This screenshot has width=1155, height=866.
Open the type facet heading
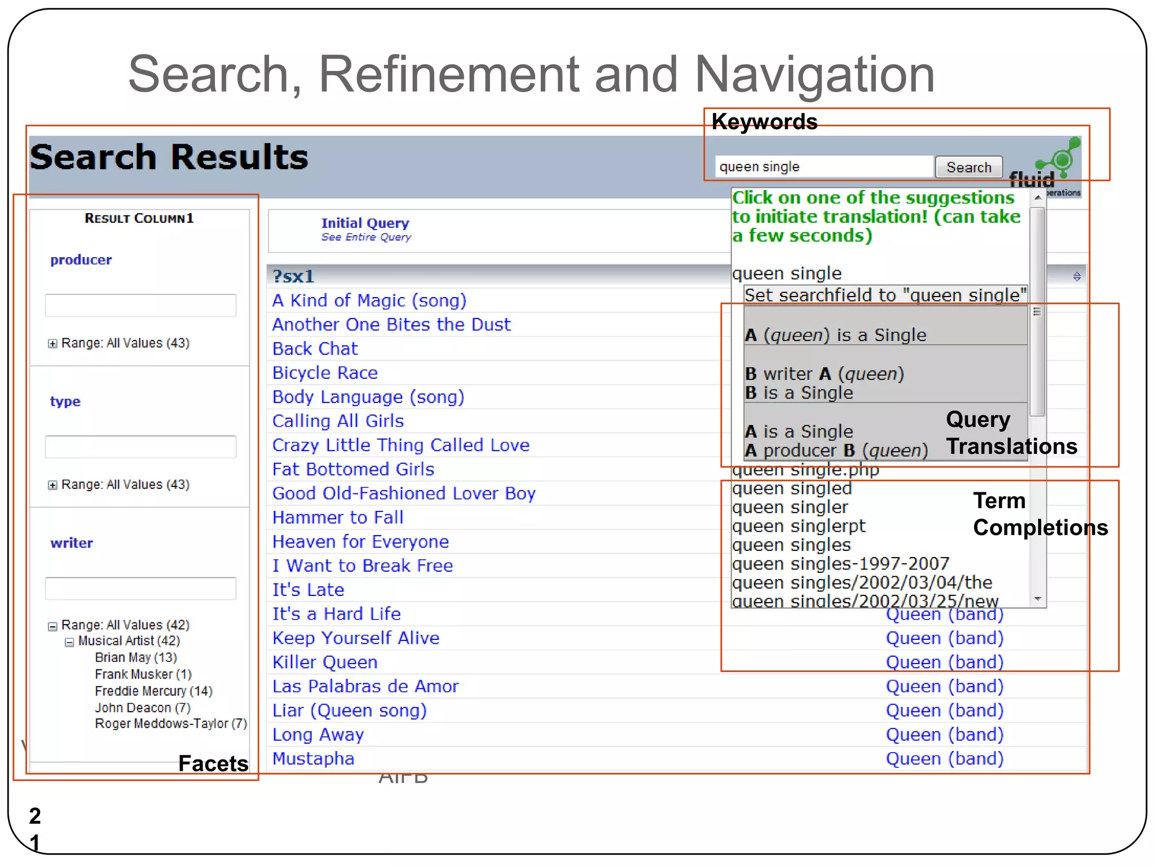pyautogui.click(x=65, y=401)
